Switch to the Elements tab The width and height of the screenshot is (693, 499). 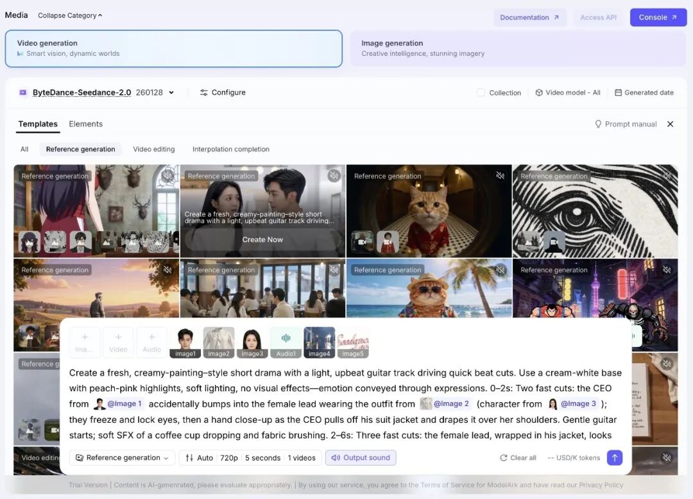pyautogui.click(x=85, y=124)
